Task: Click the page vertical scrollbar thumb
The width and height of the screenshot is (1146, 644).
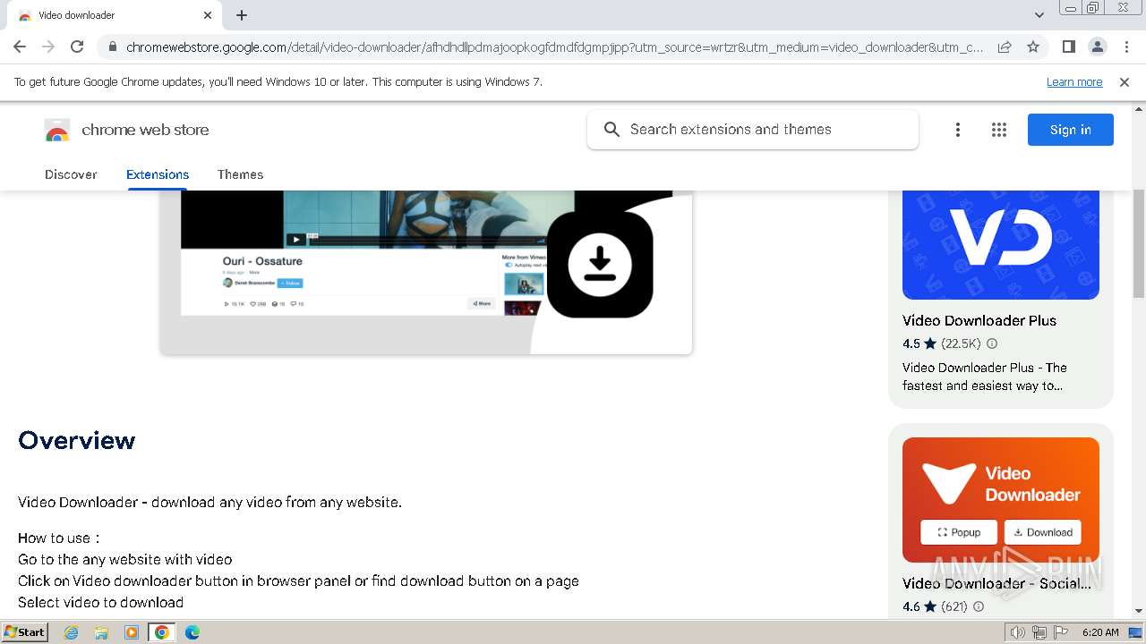Action: (x=1139, y=243)
